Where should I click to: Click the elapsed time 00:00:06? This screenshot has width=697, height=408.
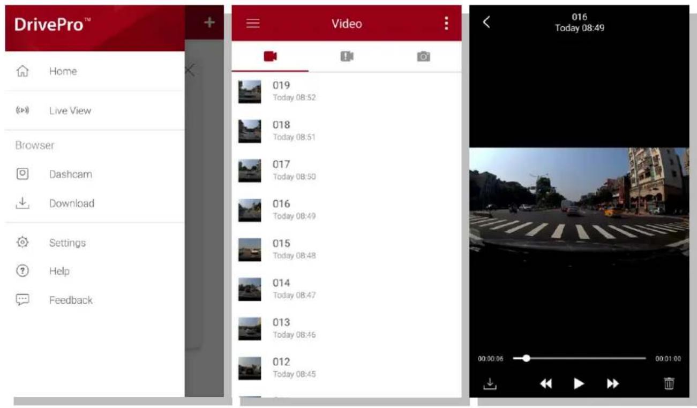pyautogui.click(x=490, y=359)
